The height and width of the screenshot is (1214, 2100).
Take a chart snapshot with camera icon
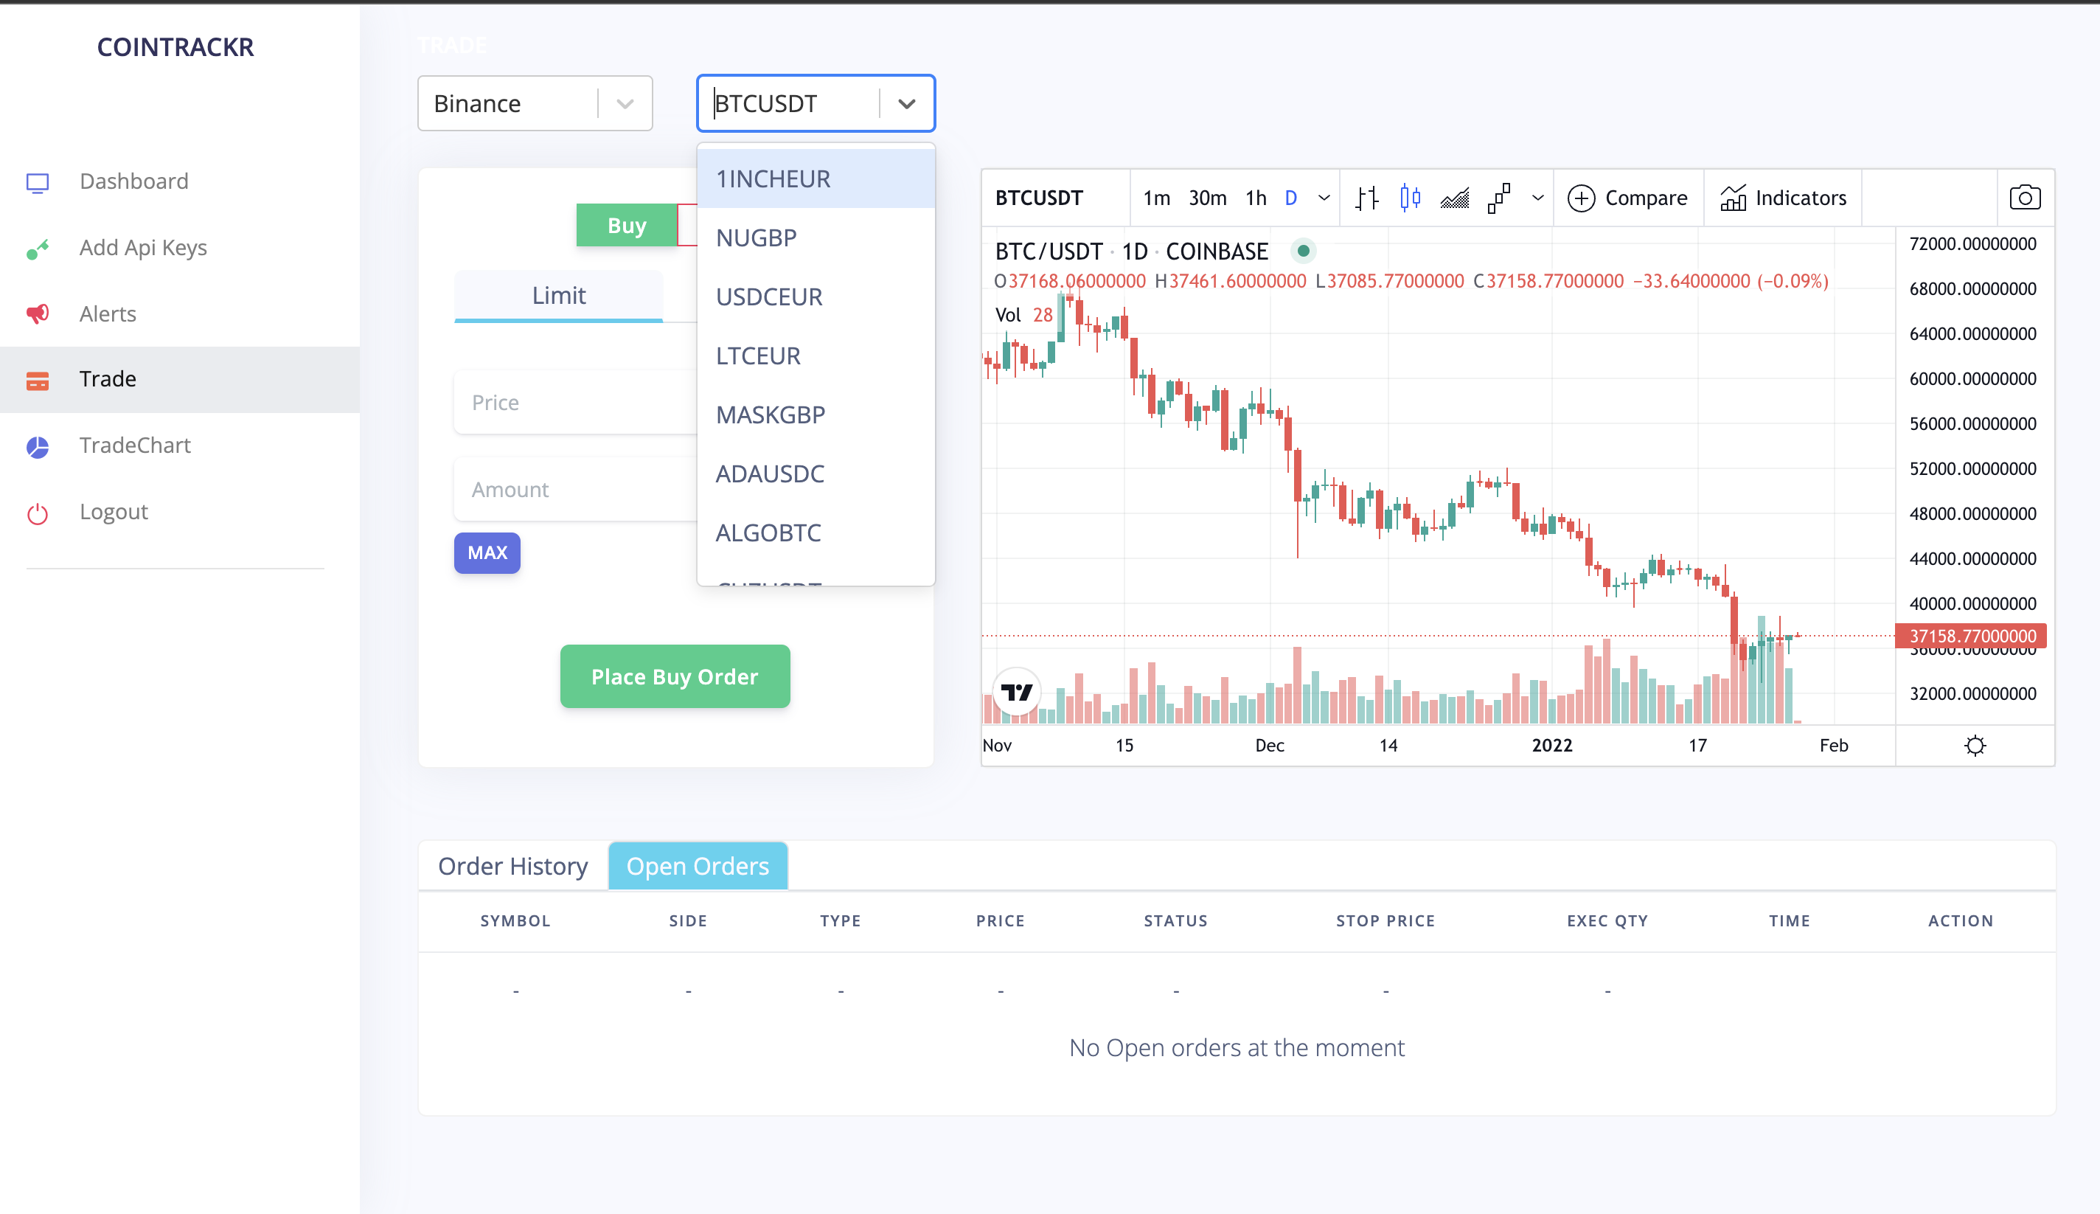(2025, 198)
